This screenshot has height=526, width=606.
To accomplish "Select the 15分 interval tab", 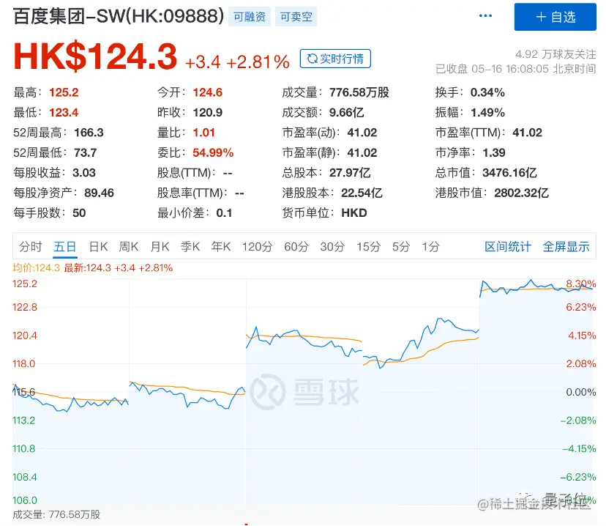I will point(365,247).
